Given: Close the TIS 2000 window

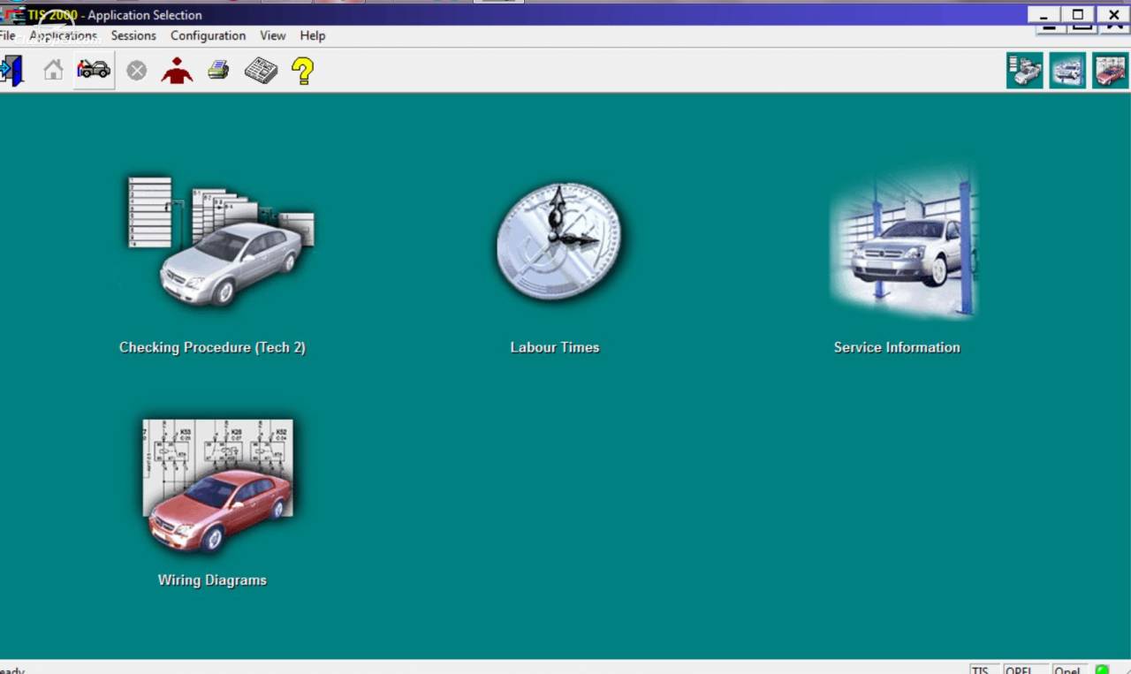Looking at the screenshot, I should [1113, 14].
